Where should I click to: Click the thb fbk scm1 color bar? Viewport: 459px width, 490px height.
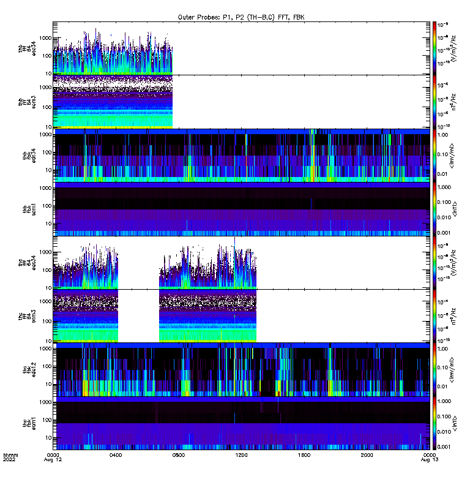pos(435,209)
